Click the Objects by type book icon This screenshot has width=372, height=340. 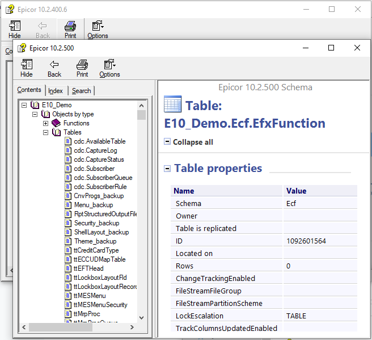45,114
